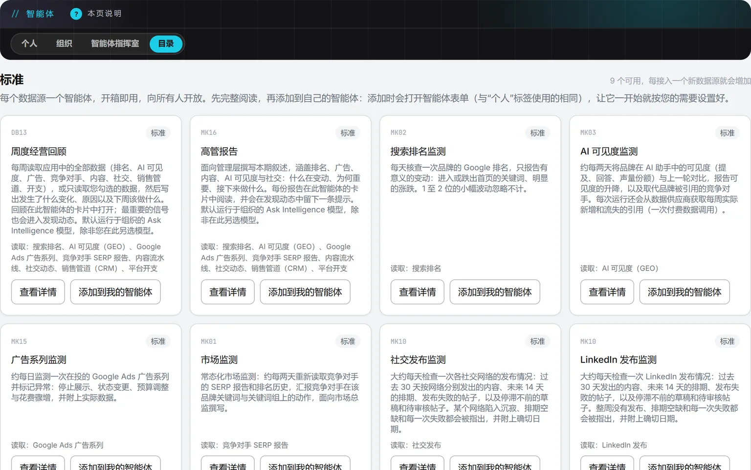The height and width of the screenshot is (470, 751).
Task: Click the 9 个可用 availability note
Action: 680,81
